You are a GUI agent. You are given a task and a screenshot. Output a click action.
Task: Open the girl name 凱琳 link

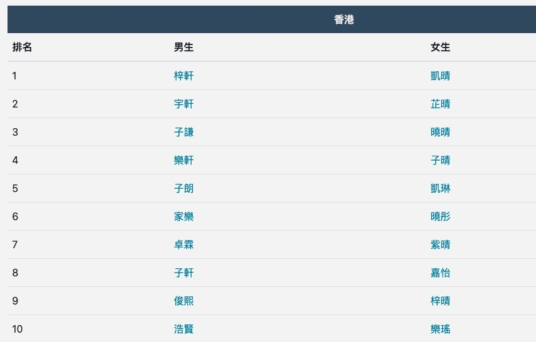tap(440, 188)
